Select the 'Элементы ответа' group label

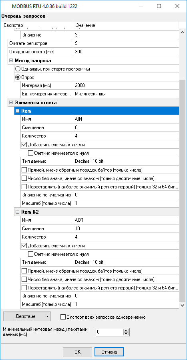click(x=36, y=103)
